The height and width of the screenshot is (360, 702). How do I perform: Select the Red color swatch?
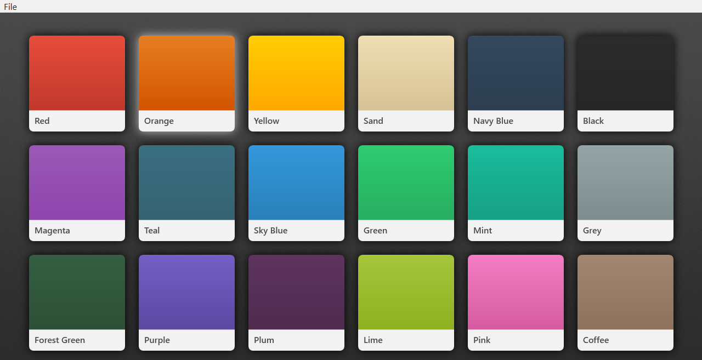click(x=77, y=83)
